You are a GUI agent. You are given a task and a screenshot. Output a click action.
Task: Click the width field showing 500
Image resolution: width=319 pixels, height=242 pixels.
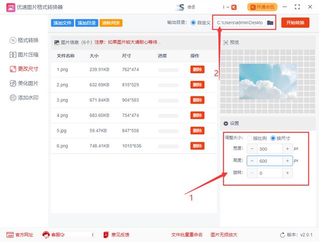[x=270, y=149]
